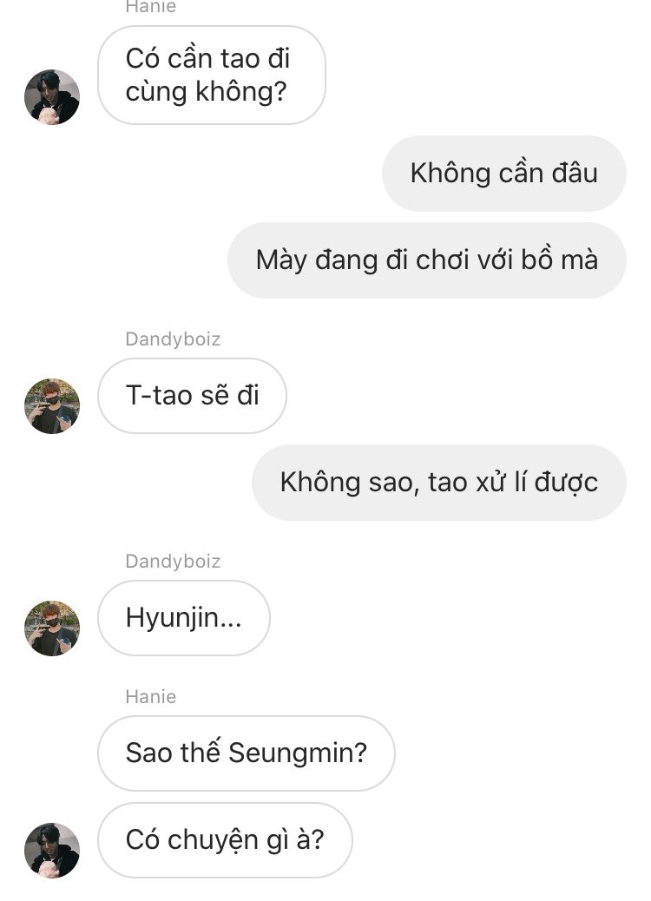Open Hanie's avatar beside 'Có chuyện gì à?'
This screenshot has height=901, width=651.
52,851
